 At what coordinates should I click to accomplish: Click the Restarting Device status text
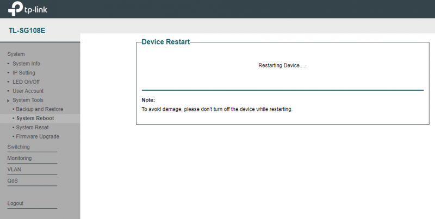pyautogui.click(x=282, y=65)
